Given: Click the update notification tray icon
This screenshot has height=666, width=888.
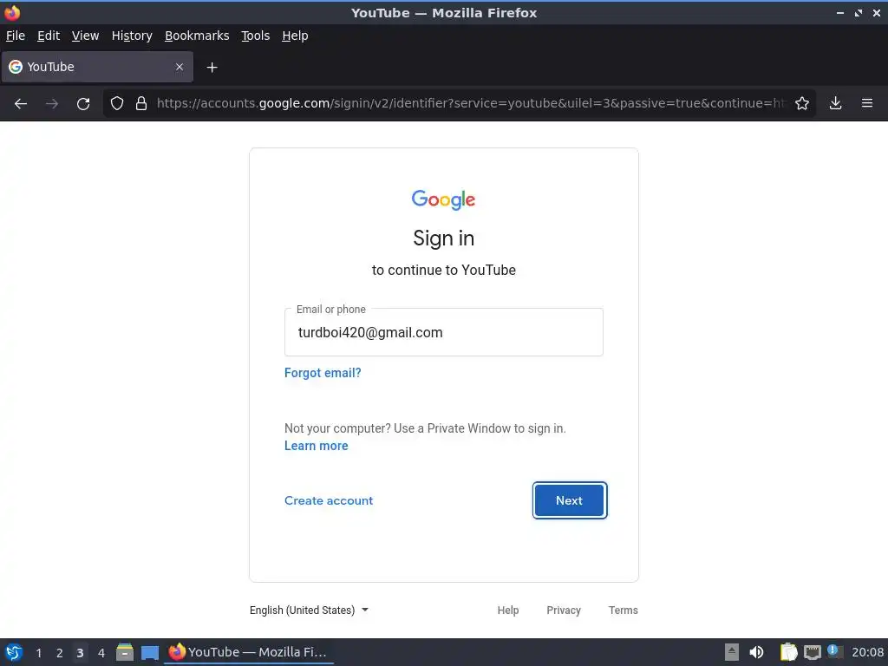Looking at the screenshot, I should pos(833,651).
